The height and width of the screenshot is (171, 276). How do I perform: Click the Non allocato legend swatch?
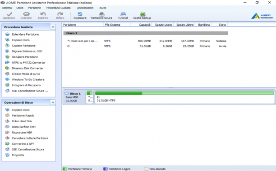coord(146,169)
